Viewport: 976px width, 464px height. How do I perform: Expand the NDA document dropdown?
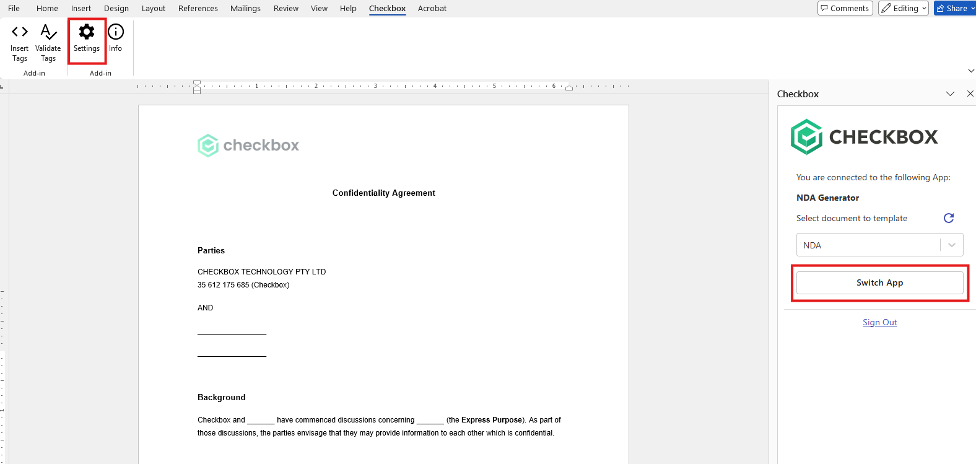pos(952,245)
